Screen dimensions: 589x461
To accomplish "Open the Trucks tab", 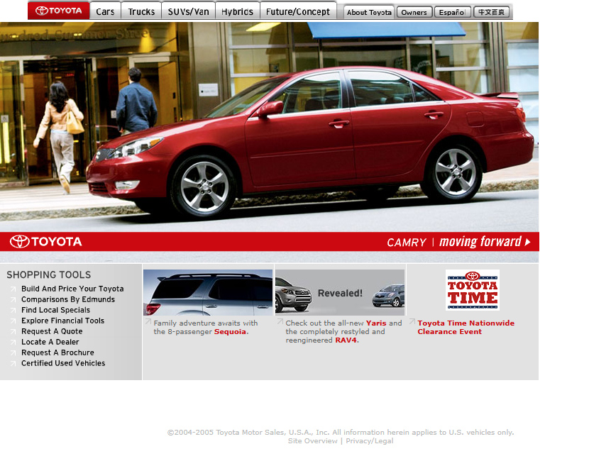I will point(141,11).
